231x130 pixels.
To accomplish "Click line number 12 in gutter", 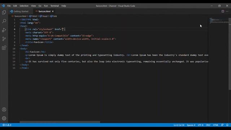I will (14, 55).
